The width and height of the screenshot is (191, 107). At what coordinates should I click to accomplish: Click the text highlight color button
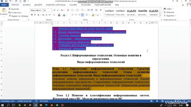point(59,15)
